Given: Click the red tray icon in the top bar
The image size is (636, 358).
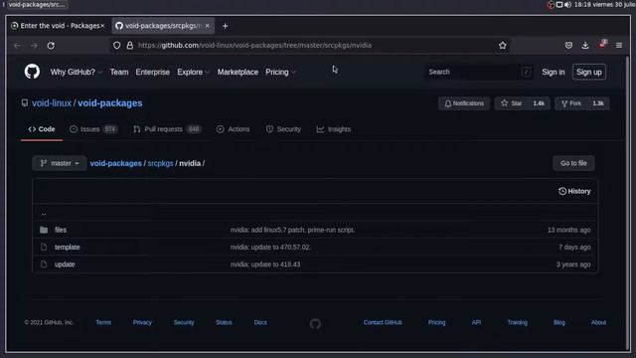Looking at the screenshot, I should click(x=551, y=5).
